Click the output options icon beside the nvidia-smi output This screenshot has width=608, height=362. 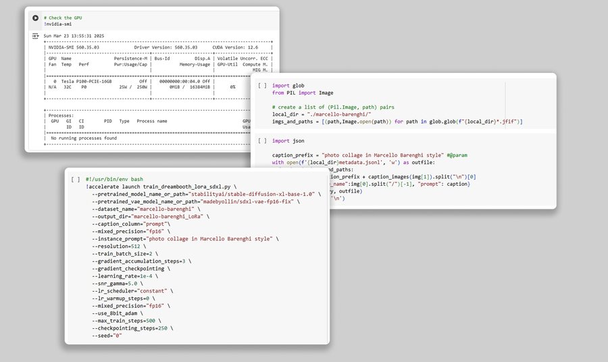[x=35, y=36]
